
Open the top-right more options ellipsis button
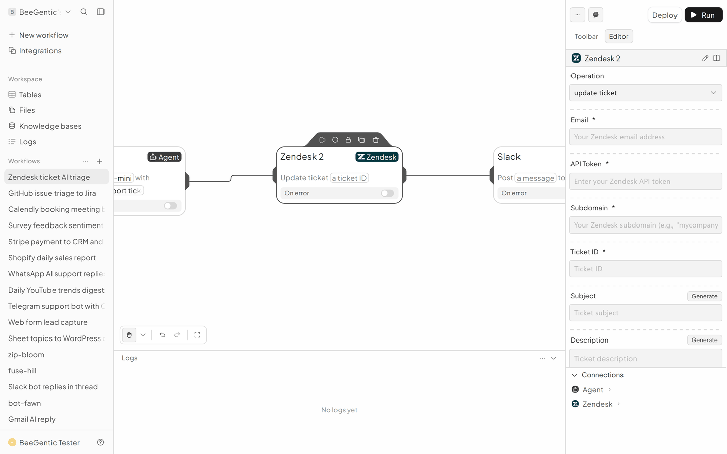tap(578, 15)
